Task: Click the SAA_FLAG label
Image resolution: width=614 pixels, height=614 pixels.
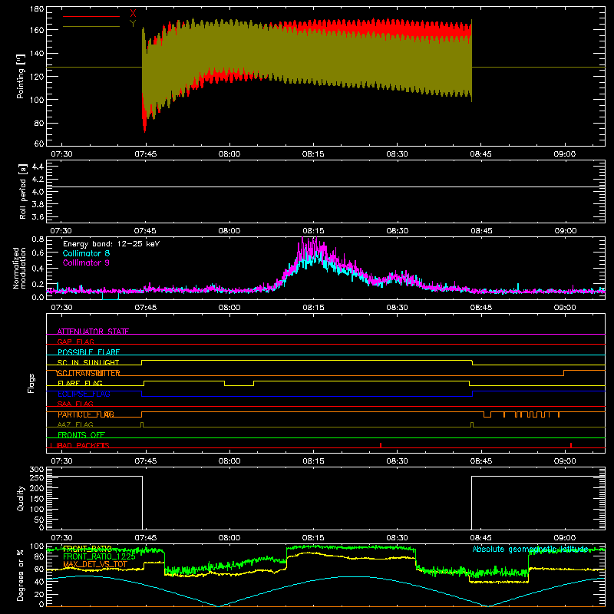Action: 75,404
